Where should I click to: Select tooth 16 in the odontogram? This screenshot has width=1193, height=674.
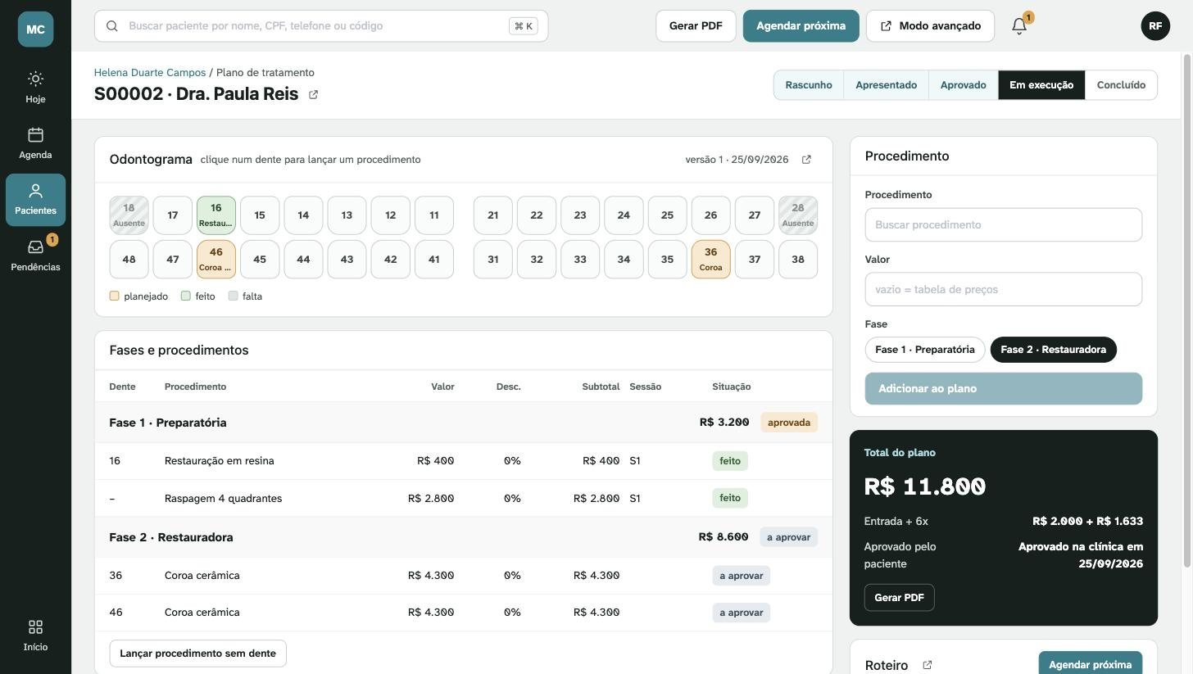pos(215,215)
